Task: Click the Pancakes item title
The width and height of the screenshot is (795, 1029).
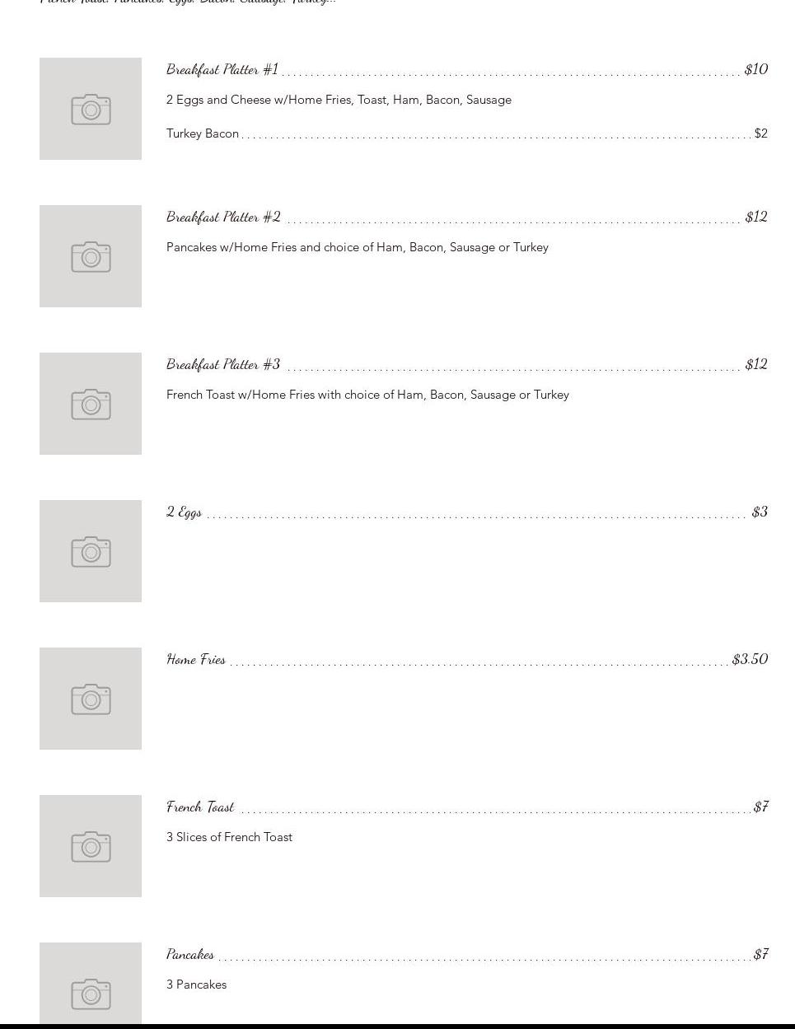Action: click(190, 954)
